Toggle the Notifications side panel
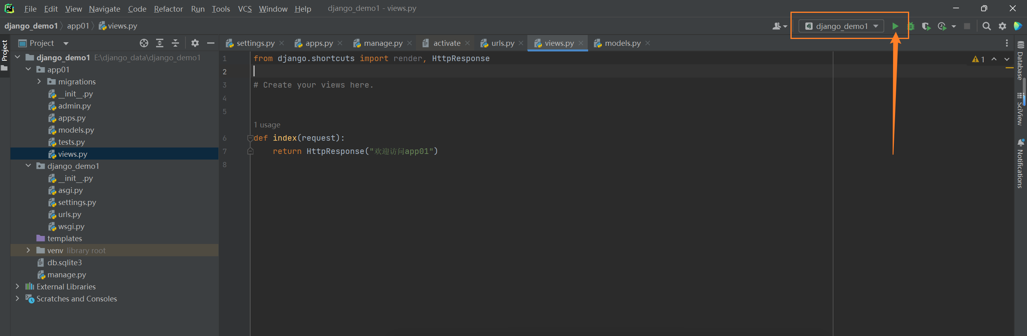This screenshot has height=336, width=1027. 1020,165
